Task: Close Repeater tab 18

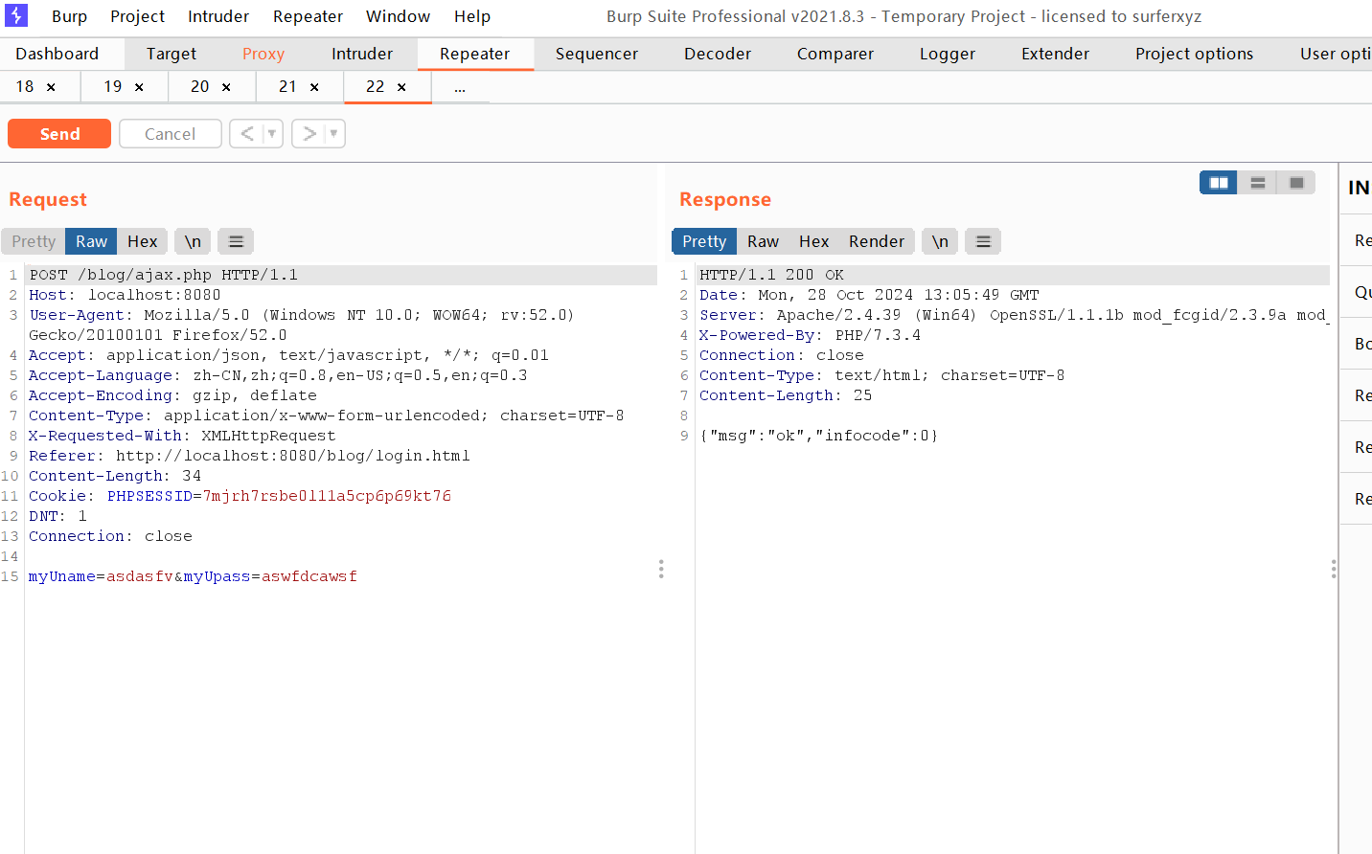Action: [51, 87]
